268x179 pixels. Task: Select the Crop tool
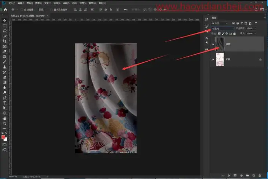pos(5,41)
